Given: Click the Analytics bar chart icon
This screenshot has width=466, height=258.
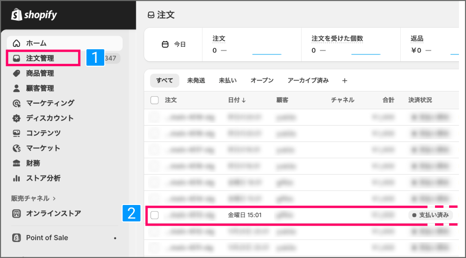Looking at the screenshot, I should point(17,178).
